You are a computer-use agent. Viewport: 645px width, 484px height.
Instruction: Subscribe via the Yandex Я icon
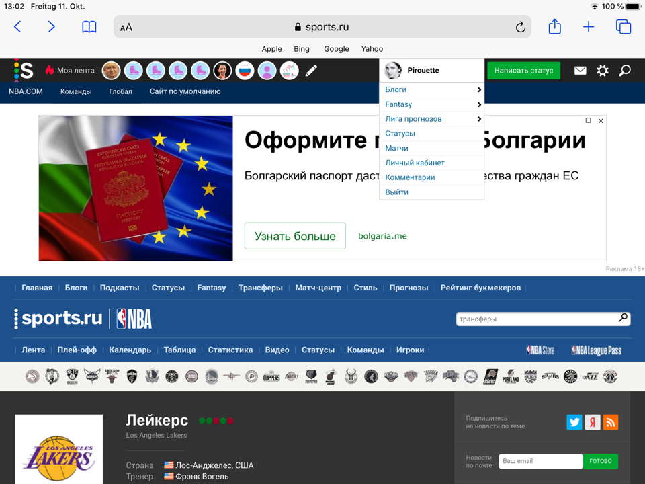click(x=593, y=422)
